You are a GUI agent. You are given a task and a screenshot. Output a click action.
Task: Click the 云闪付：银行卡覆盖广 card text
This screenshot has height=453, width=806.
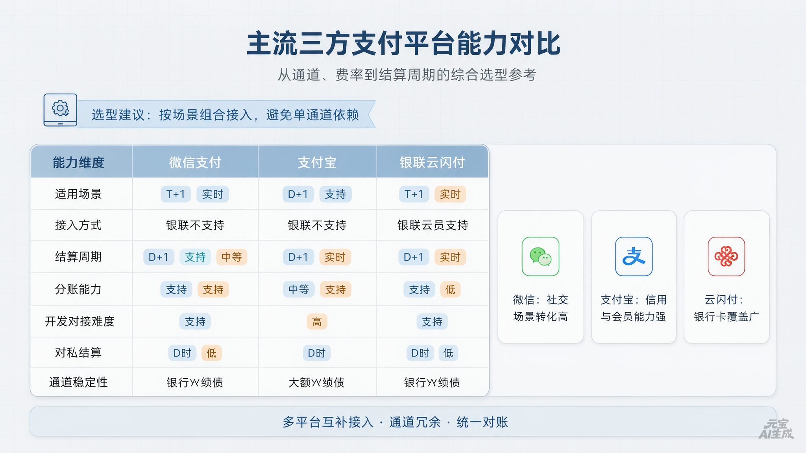click(726, 308)
